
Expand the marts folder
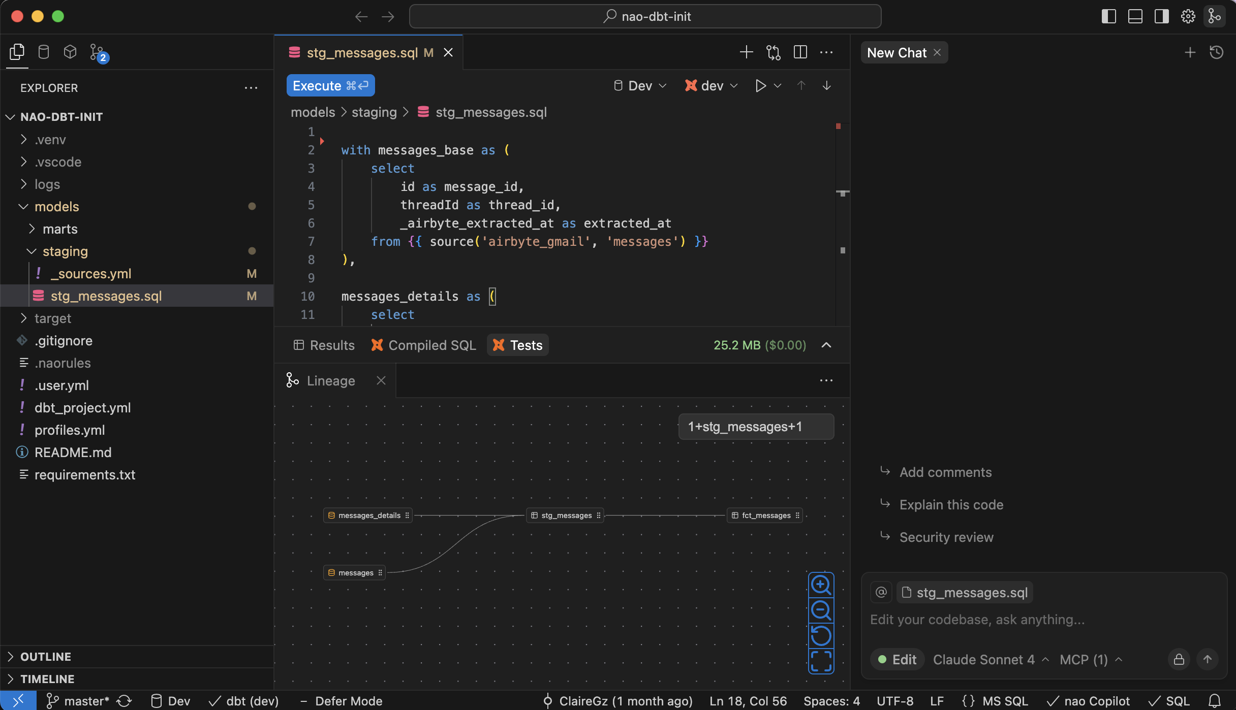coord(60,229)
